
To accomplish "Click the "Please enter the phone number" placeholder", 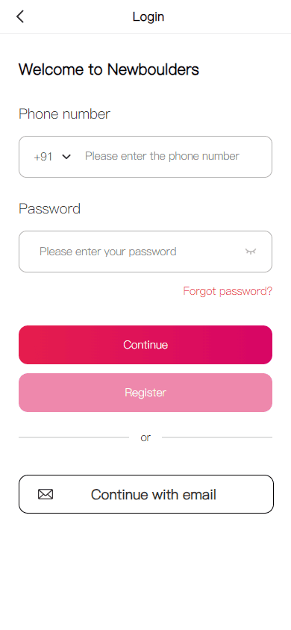I will (x=162, y=156).
